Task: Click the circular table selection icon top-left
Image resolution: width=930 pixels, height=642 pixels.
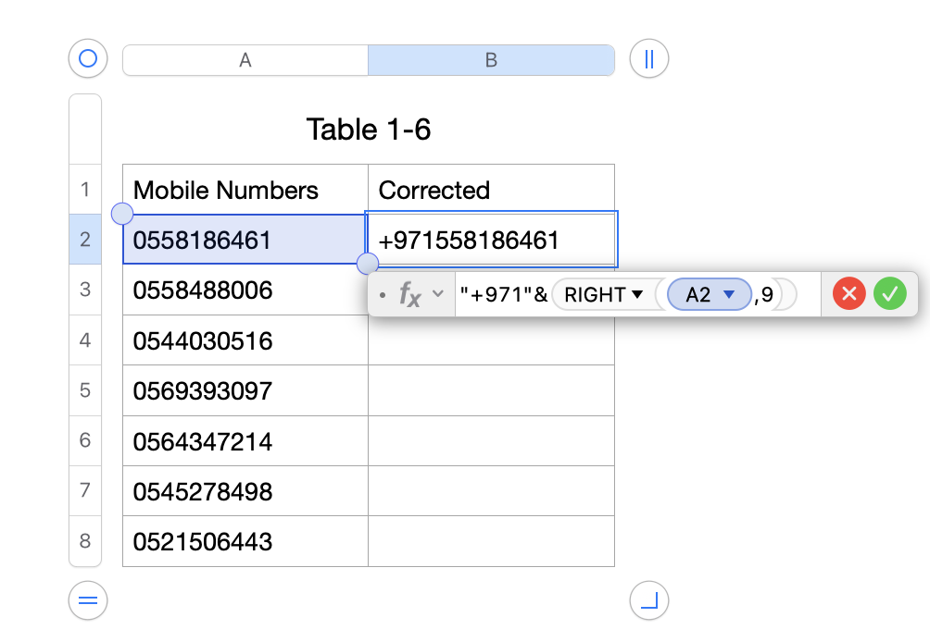Action: (87, 58)
